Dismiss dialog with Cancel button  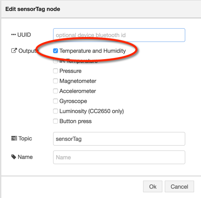click(179, 186)
